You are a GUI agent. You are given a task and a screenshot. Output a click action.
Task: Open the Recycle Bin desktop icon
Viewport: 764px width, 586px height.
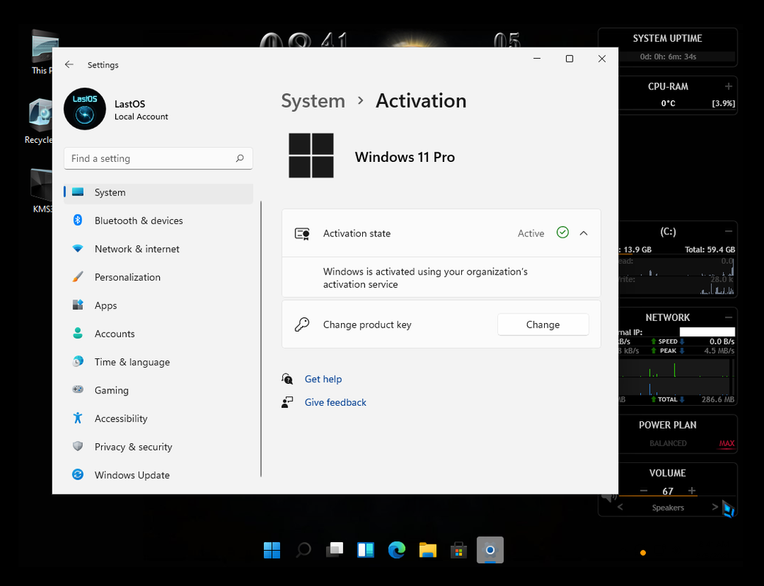39,121
